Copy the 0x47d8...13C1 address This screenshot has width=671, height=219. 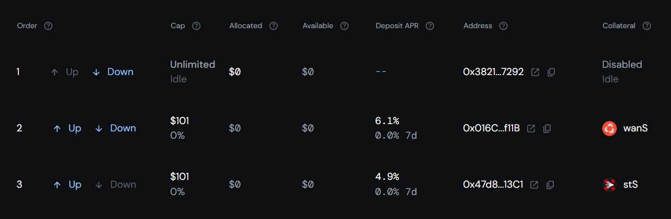(550, 185)
